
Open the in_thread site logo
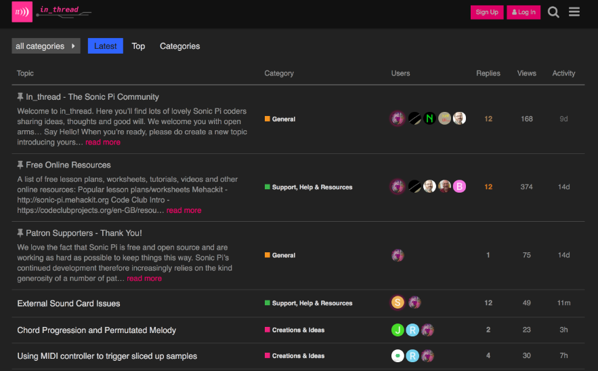[x=51, y=12]
